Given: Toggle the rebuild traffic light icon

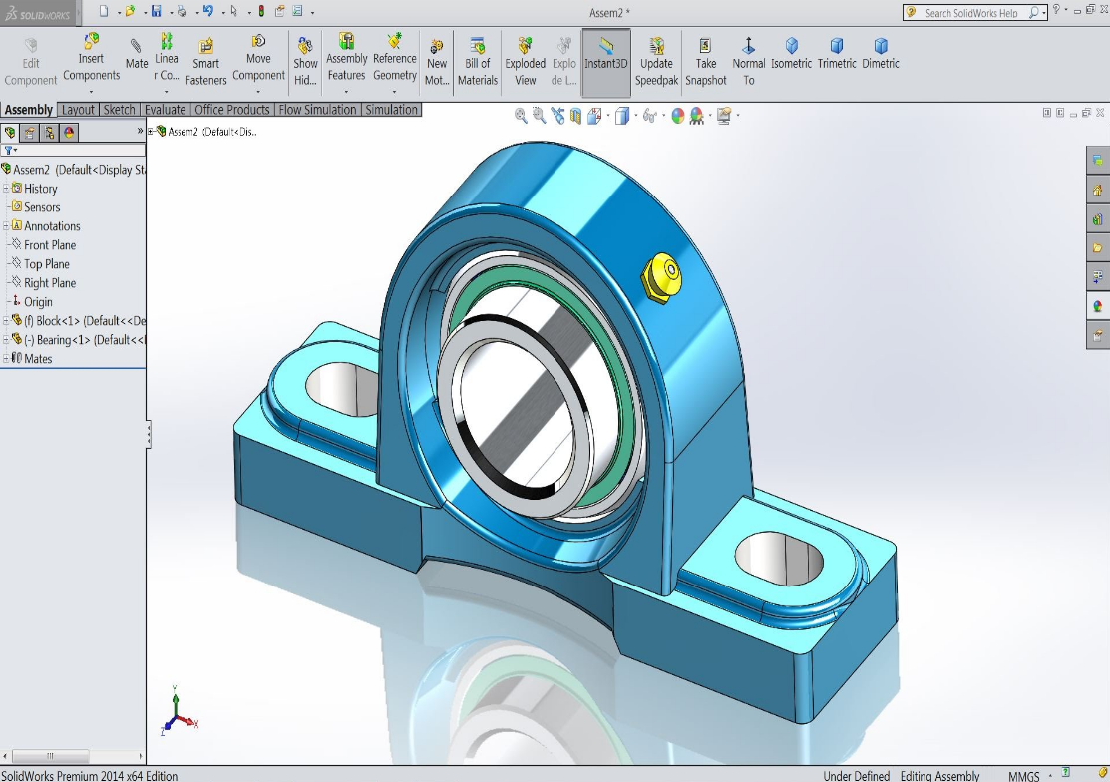Looking at the screenshot, I should 261,12.
